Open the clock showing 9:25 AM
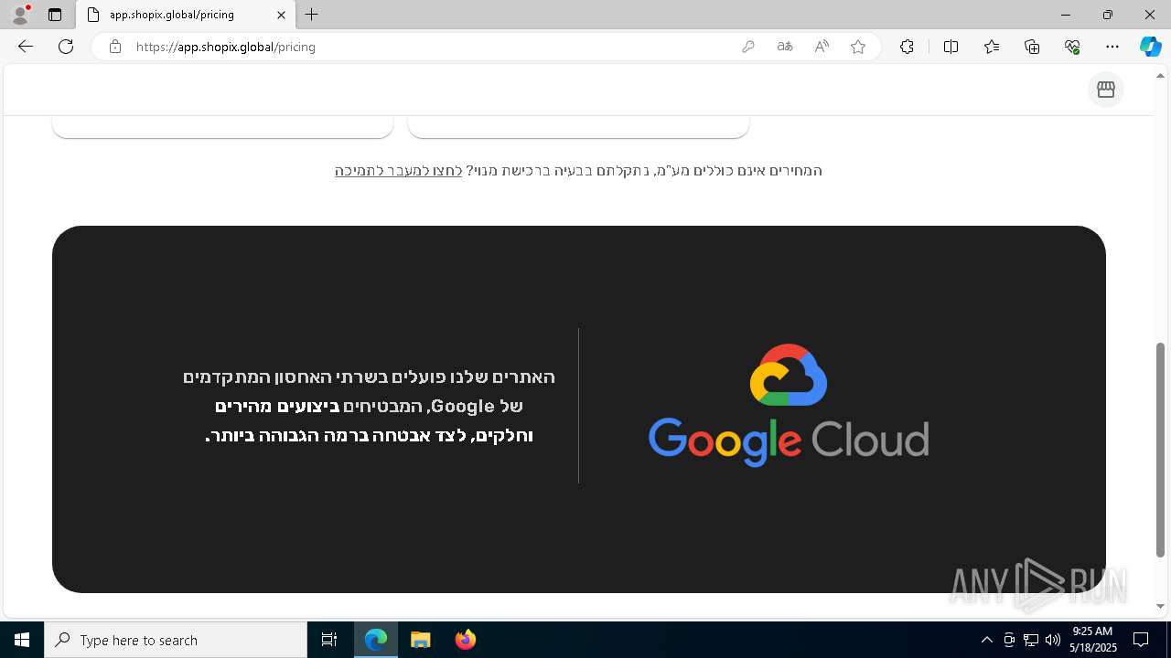This screenshot has width=1171, height=658. coord(1094,640)
